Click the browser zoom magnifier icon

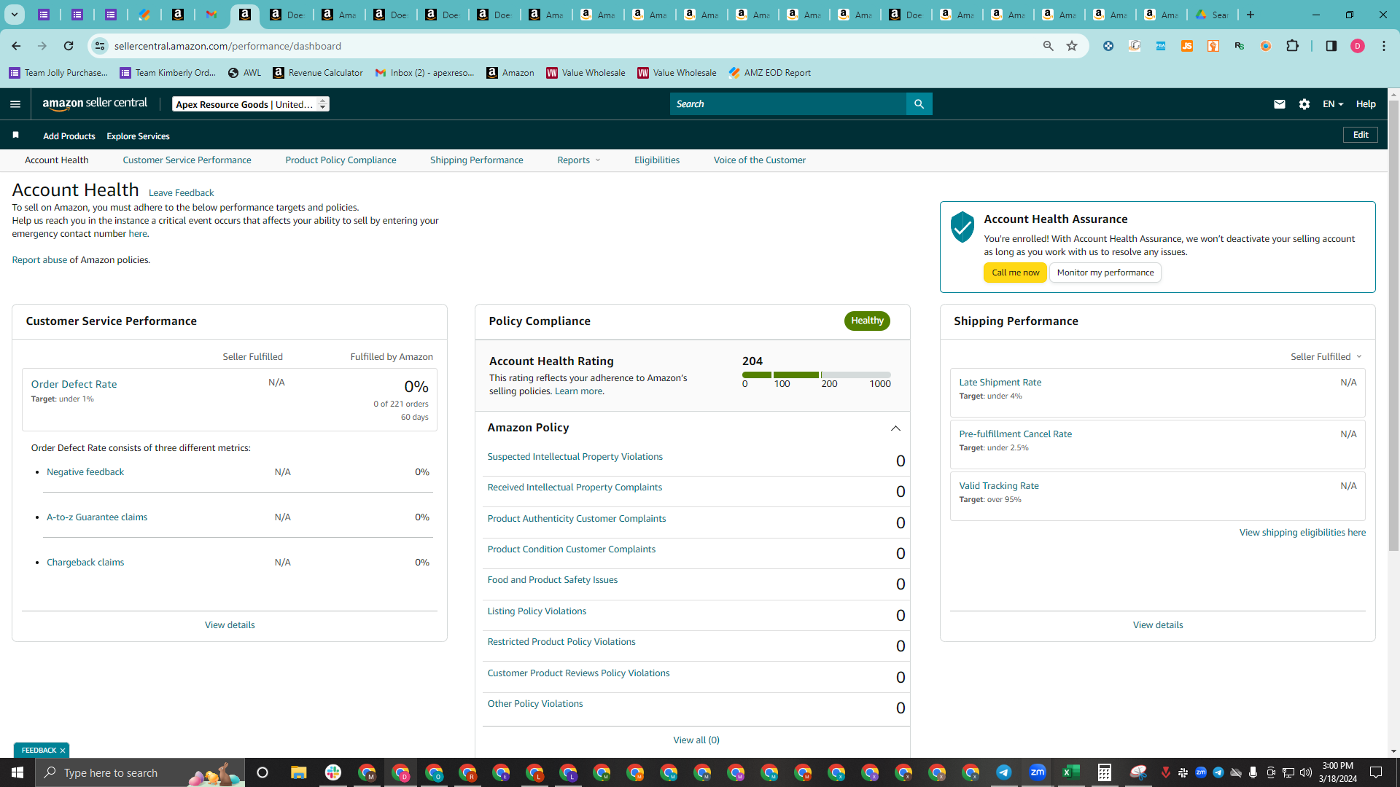click(x=1049, y=46)
